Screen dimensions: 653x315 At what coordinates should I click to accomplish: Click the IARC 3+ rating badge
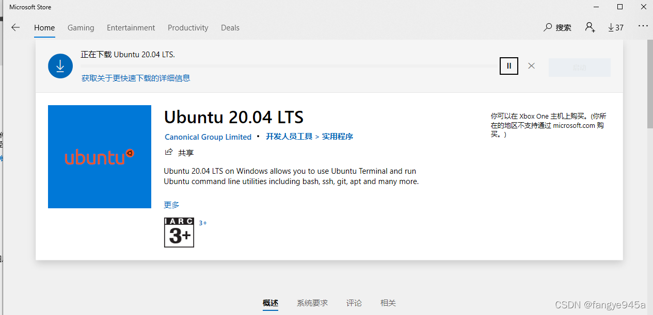pyautogui.click(x=179, y=233)
